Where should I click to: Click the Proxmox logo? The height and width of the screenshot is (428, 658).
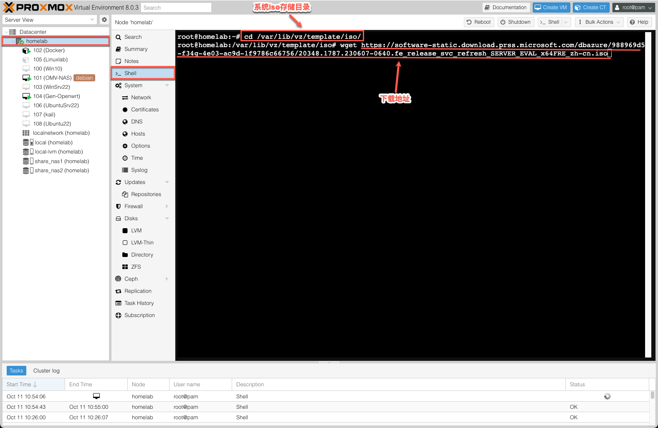point(38,7)
